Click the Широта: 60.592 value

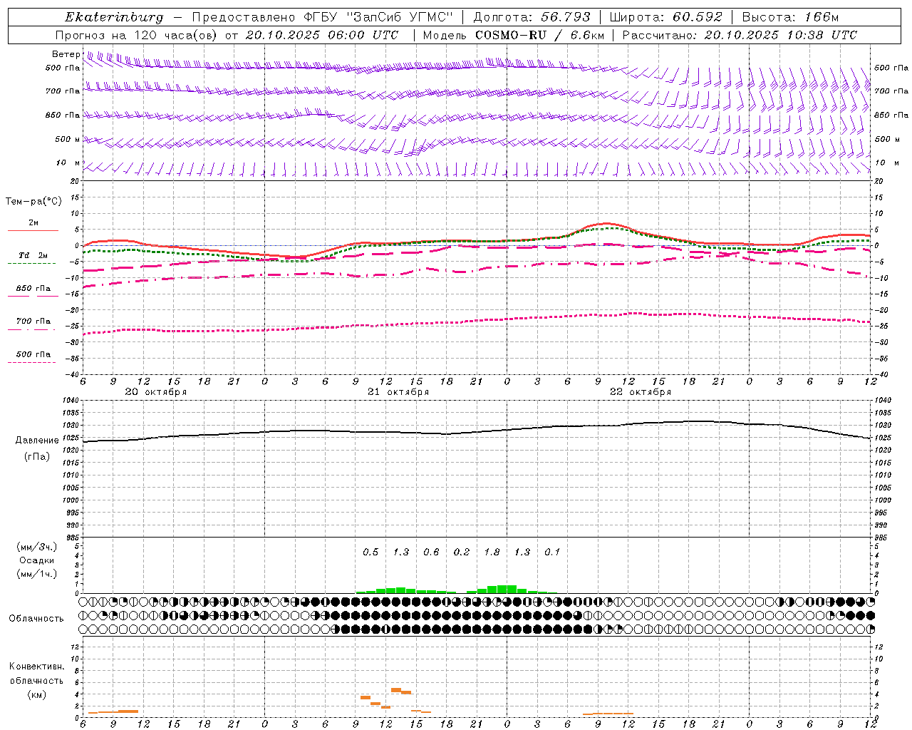tap(666, 17)
